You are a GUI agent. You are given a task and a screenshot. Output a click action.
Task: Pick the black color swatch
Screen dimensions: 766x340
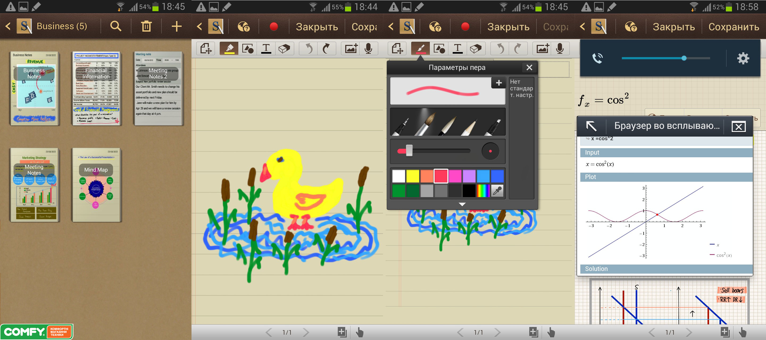pyautogui.click(x=469, y=191)
